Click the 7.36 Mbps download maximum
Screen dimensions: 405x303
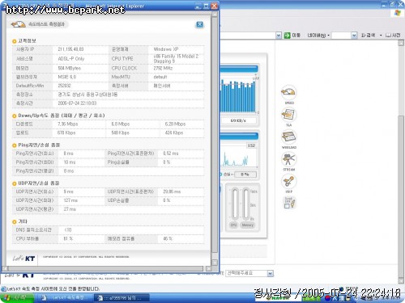point(68,124)
